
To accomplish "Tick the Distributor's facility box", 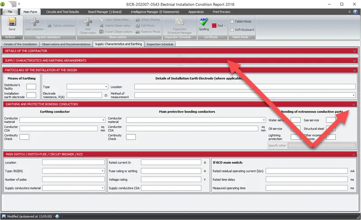I will tap(31, 87).
